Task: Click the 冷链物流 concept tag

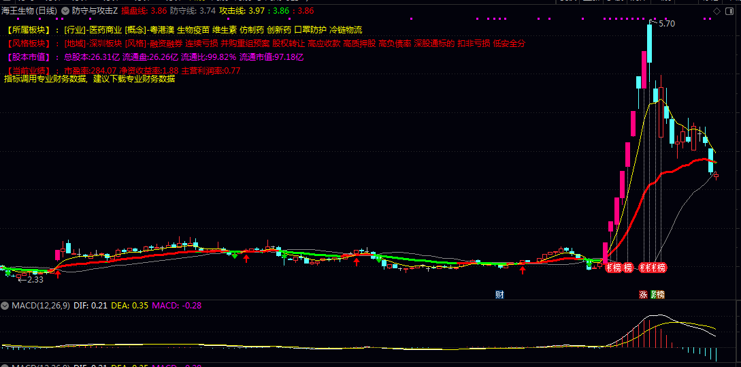Action: [x=346, y=30]
